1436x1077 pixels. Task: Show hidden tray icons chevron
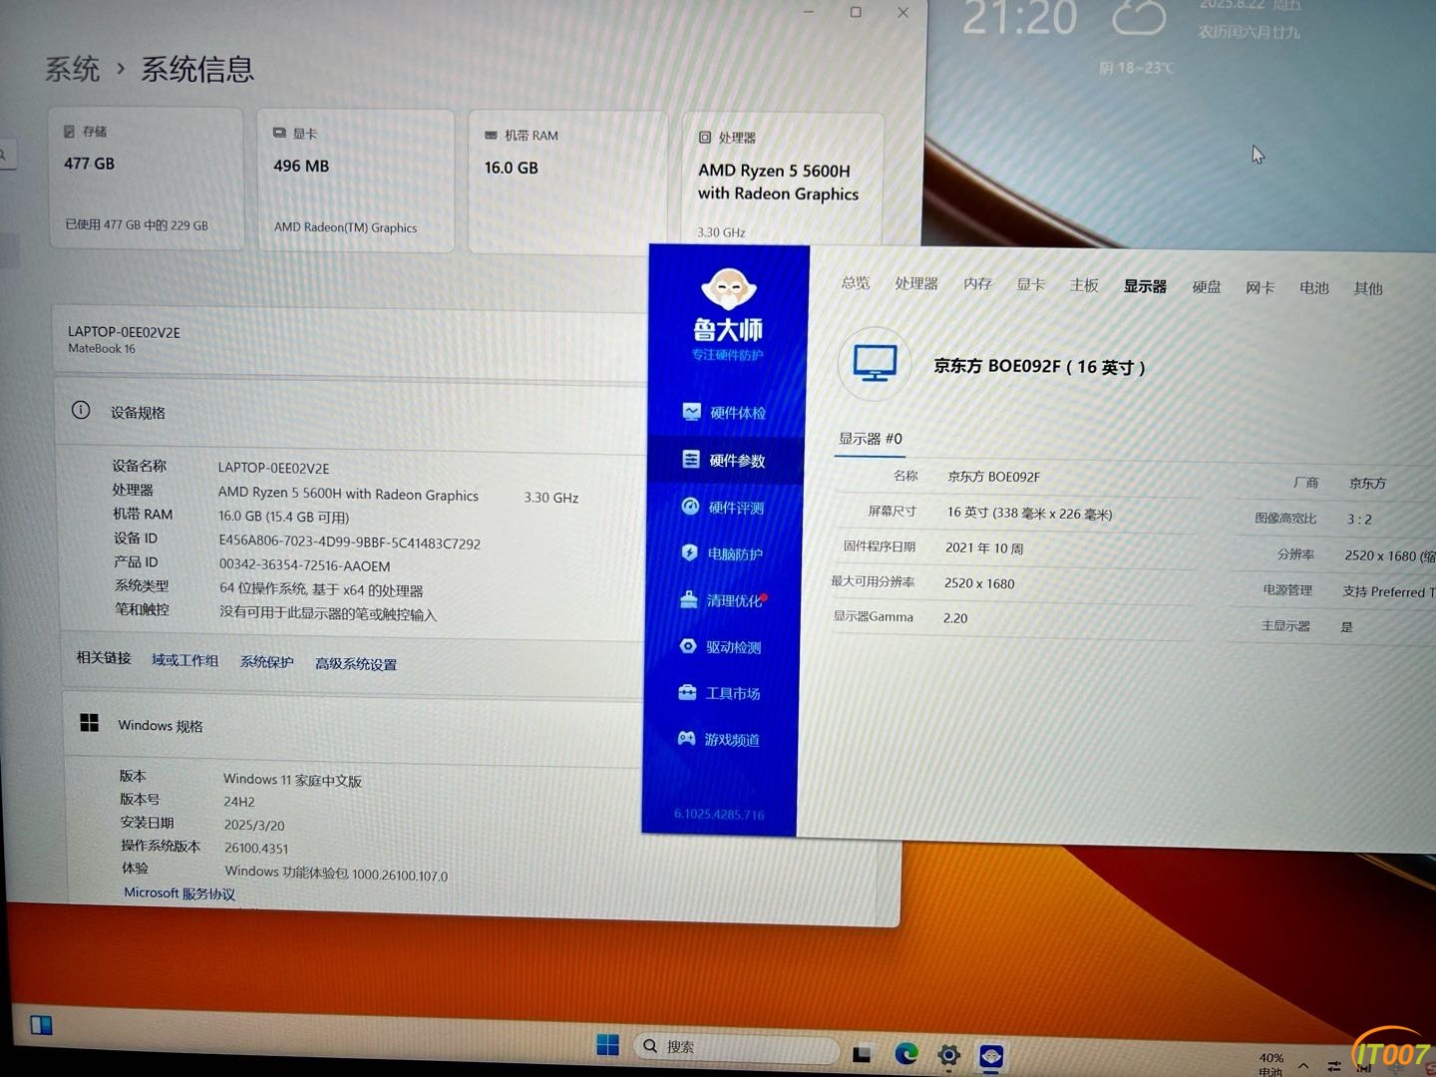[x=1302, y=1066]
